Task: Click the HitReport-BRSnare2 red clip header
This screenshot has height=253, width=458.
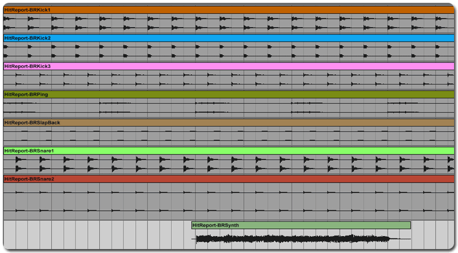Action: point(228,179)
